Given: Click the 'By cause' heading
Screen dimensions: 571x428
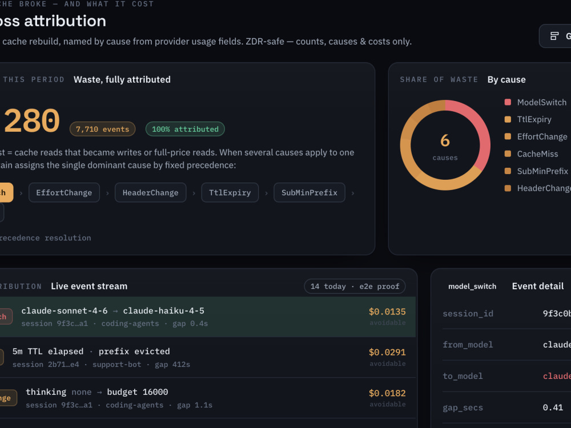Looking at the screenshot, I should [506, 80].
